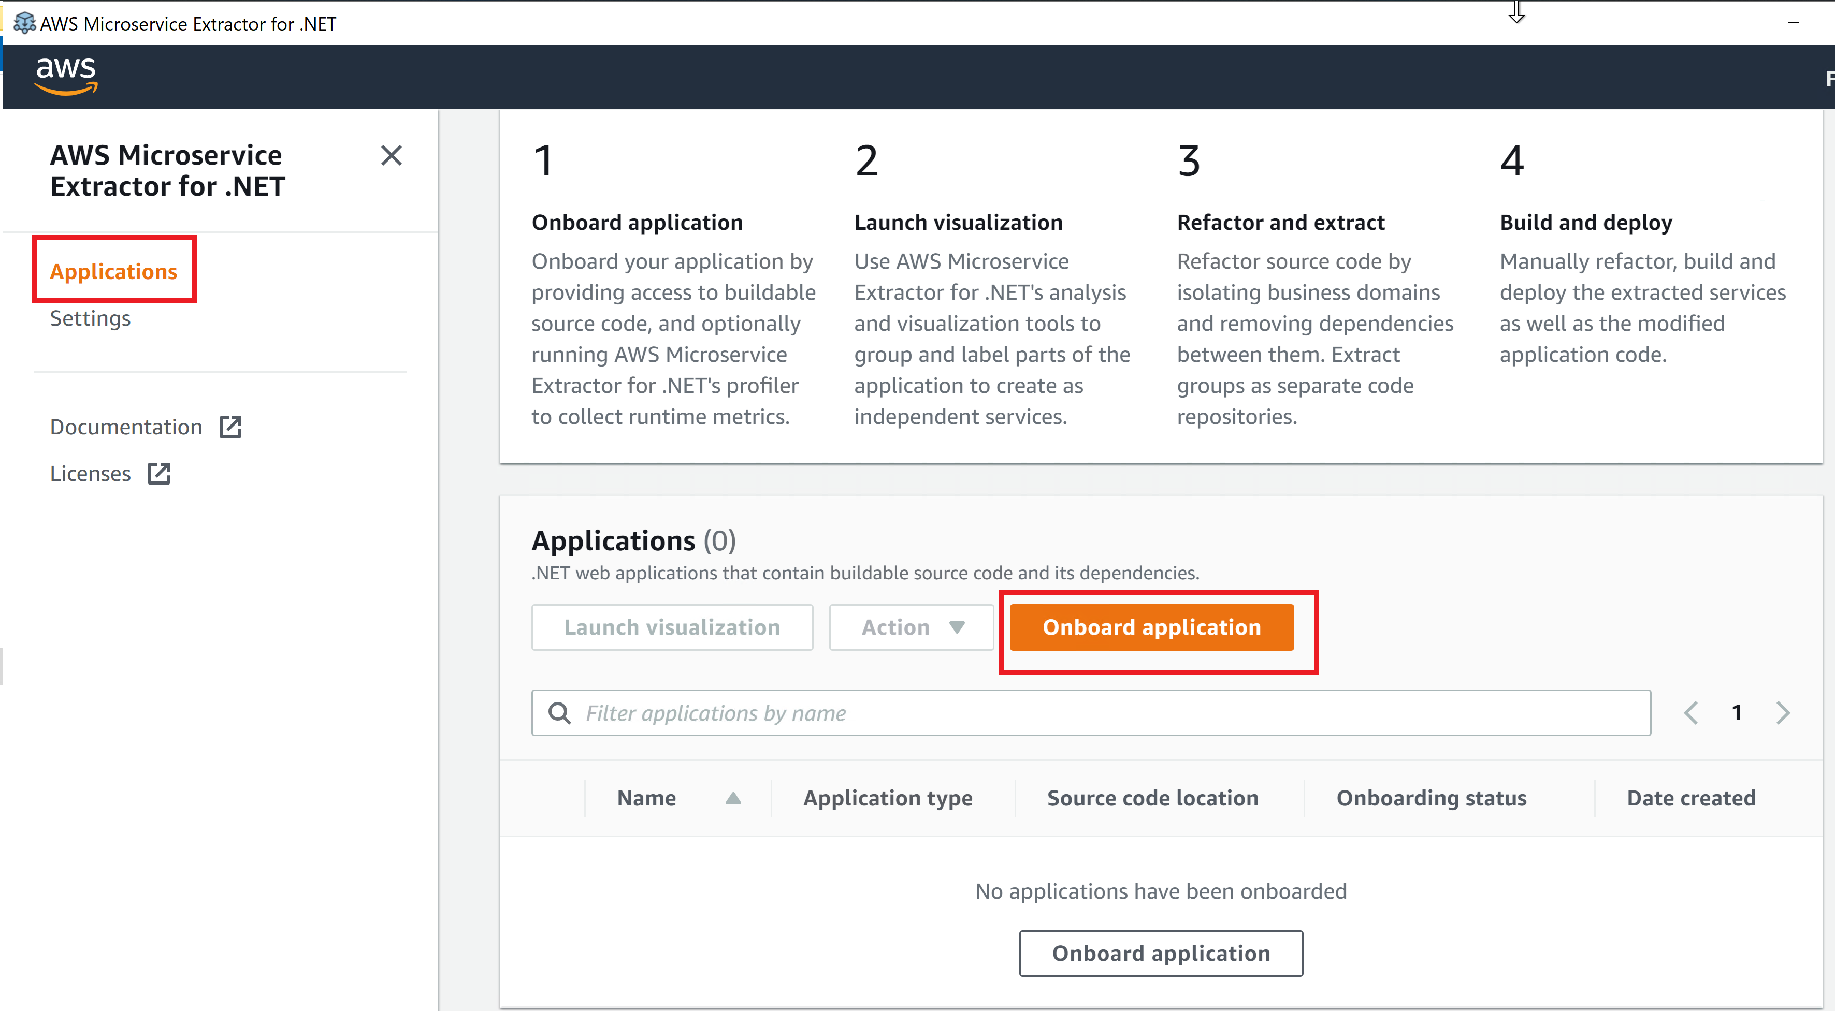
Task: Go to the next page using the right chevron
Action: [1782, 712]
